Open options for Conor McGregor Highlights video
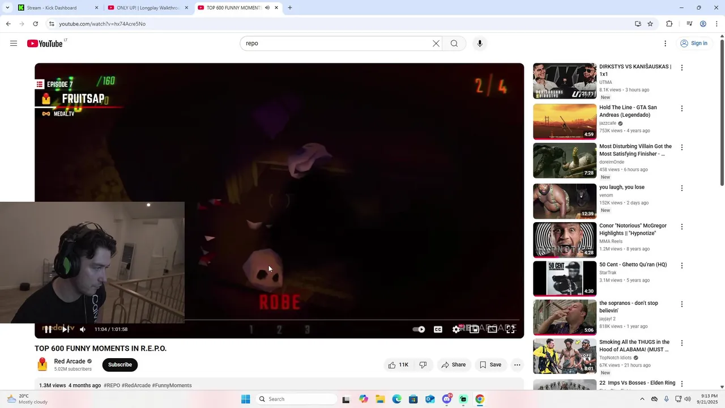This screenshot has height=408, width=725. [682, 227]
